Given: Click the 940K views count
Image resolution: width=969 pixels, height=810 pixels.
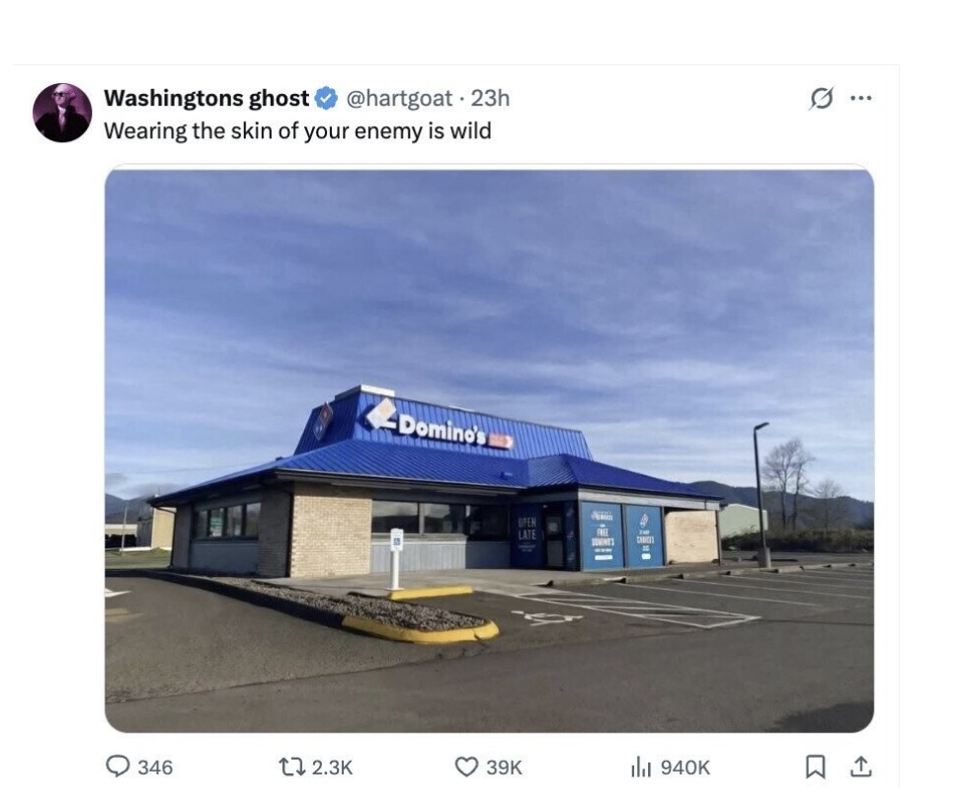Looking at the screenshot, I should [x=686, y=768].
